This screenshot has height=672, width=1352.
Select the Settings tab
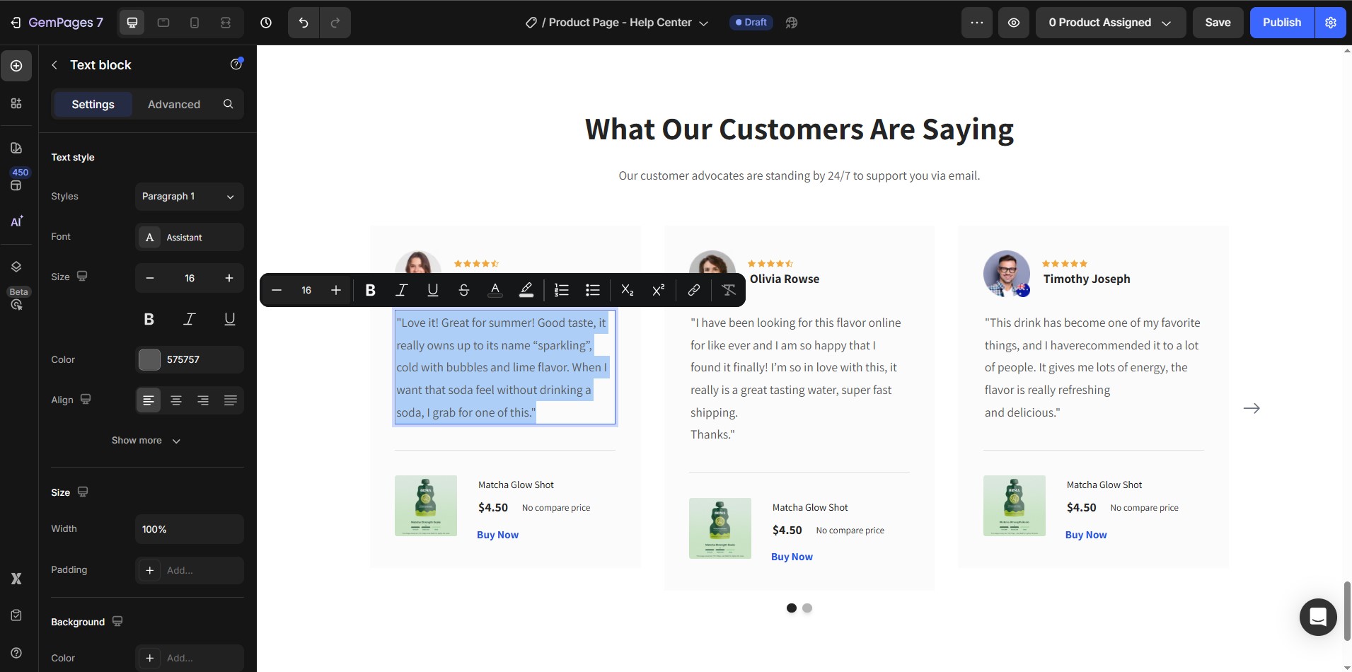click(93, 105)
